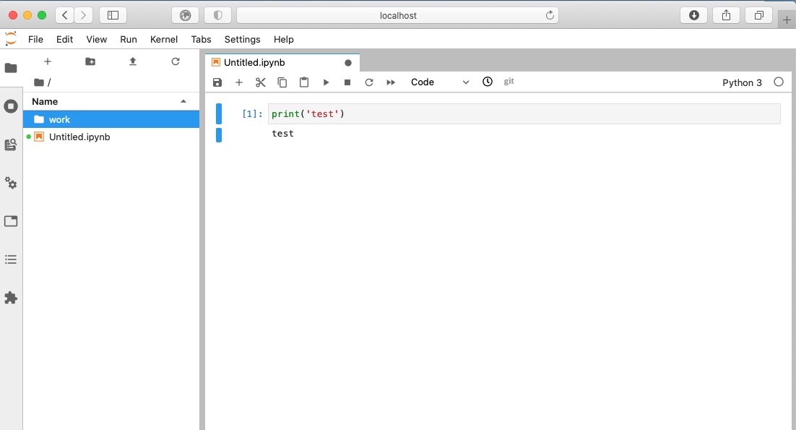Viewport: 796px width, 430px height.
Task: Open the Table of Contents sidebar panel
Action: coord(11,259)
